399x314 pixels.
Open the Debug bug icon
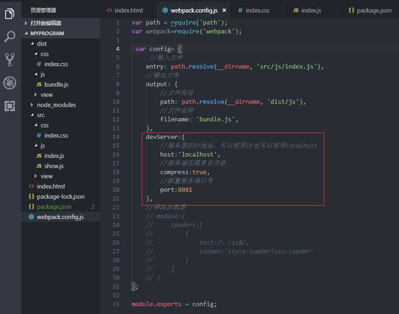click(10, 83)
